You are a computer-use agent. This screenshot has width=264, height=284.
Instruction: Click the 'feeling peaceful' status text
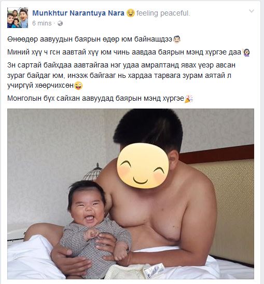pos(163,13)
